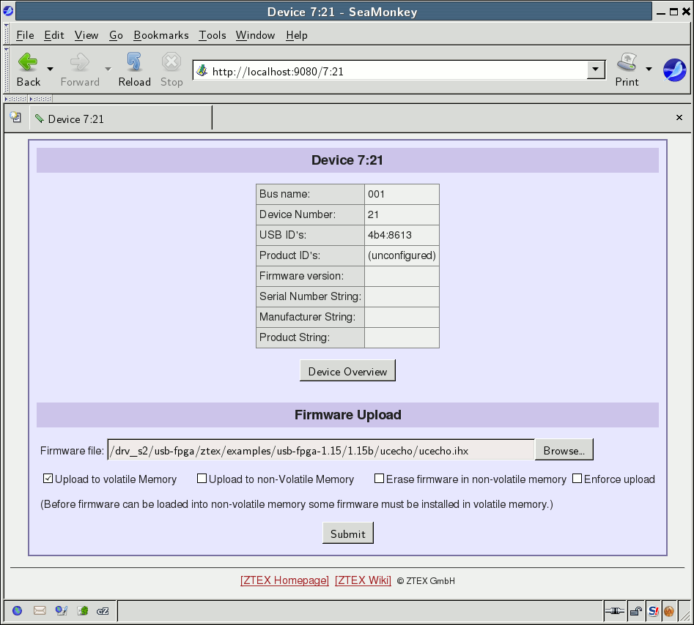Viewport: 694px width, 625px height.
Task: Click the Print toolbar icon
Action: 627,69
